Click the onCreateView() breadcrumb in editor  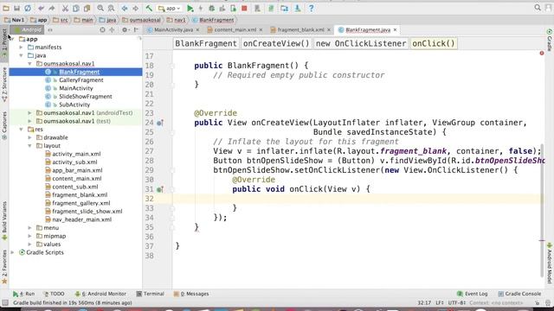click(276, 43)
